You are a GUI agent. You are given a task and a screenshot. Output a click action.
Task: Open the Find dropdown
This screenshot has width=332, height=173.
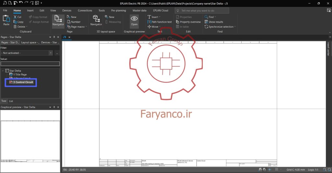[215, 17]
